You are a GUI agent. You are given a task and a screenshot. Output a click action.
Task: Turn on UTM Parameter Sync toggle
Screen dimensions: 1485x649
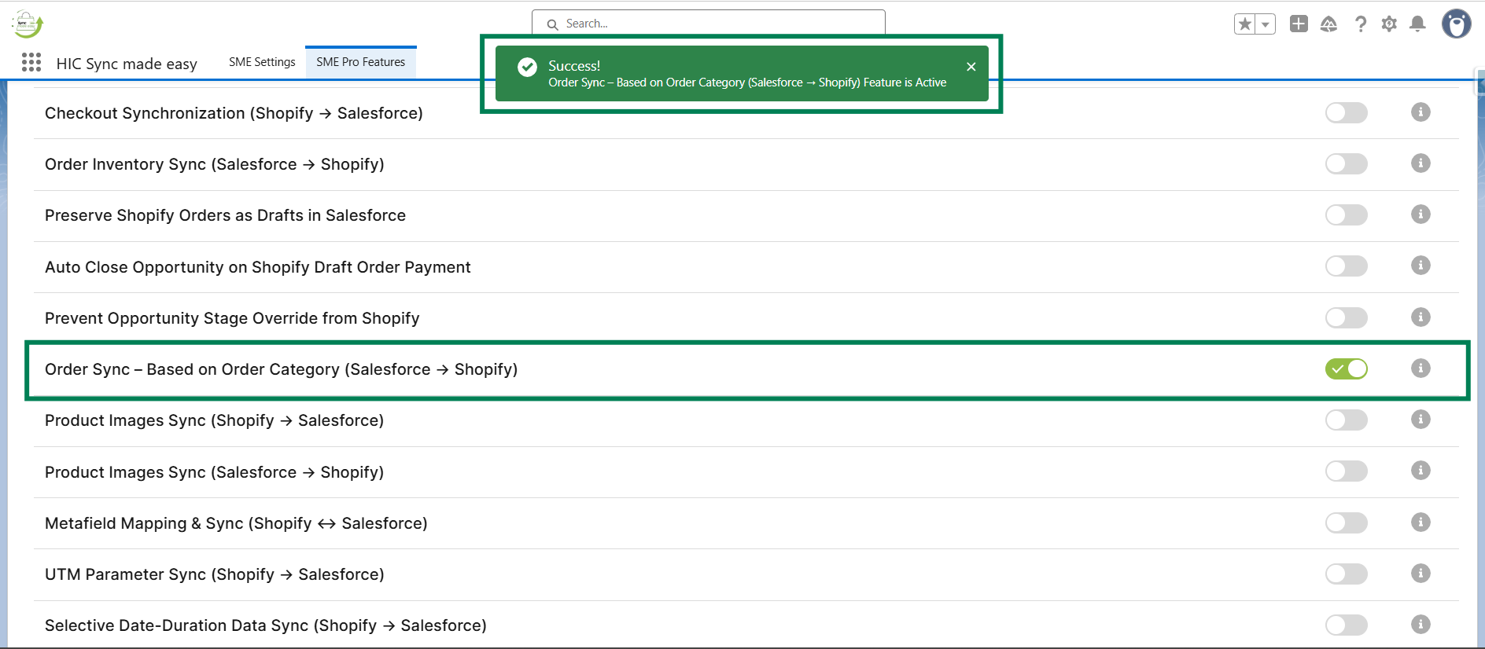pos(1346,574)
